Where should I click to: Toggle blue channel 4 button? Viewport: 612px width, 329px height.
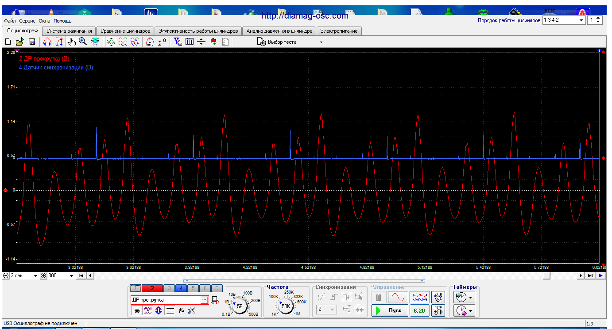point(181,288)
